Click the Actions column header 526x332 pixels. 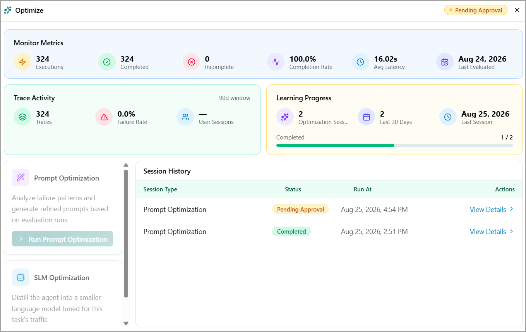(505, 189)
